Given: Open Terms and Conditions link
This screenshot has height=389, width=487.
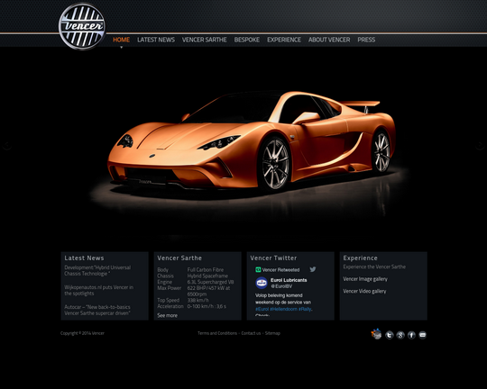Looking at the screenshot, I should point(217,333).
